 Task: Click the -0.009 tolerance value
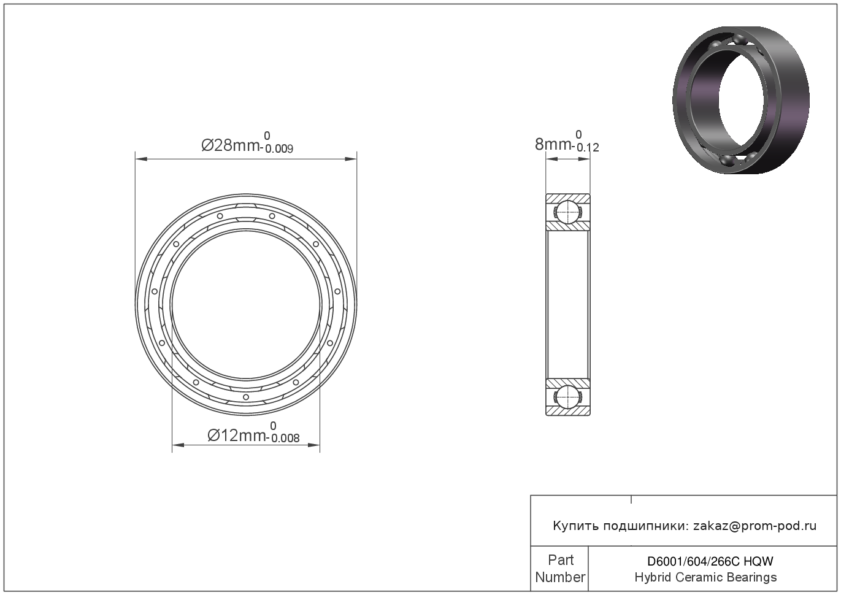(278, 149)
